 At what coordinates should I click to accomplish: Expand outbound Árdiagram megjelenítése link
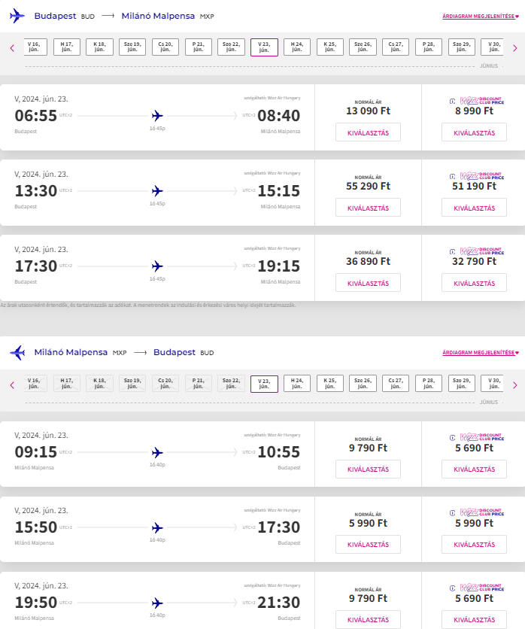pyautogui.click(x=481, y=17)
